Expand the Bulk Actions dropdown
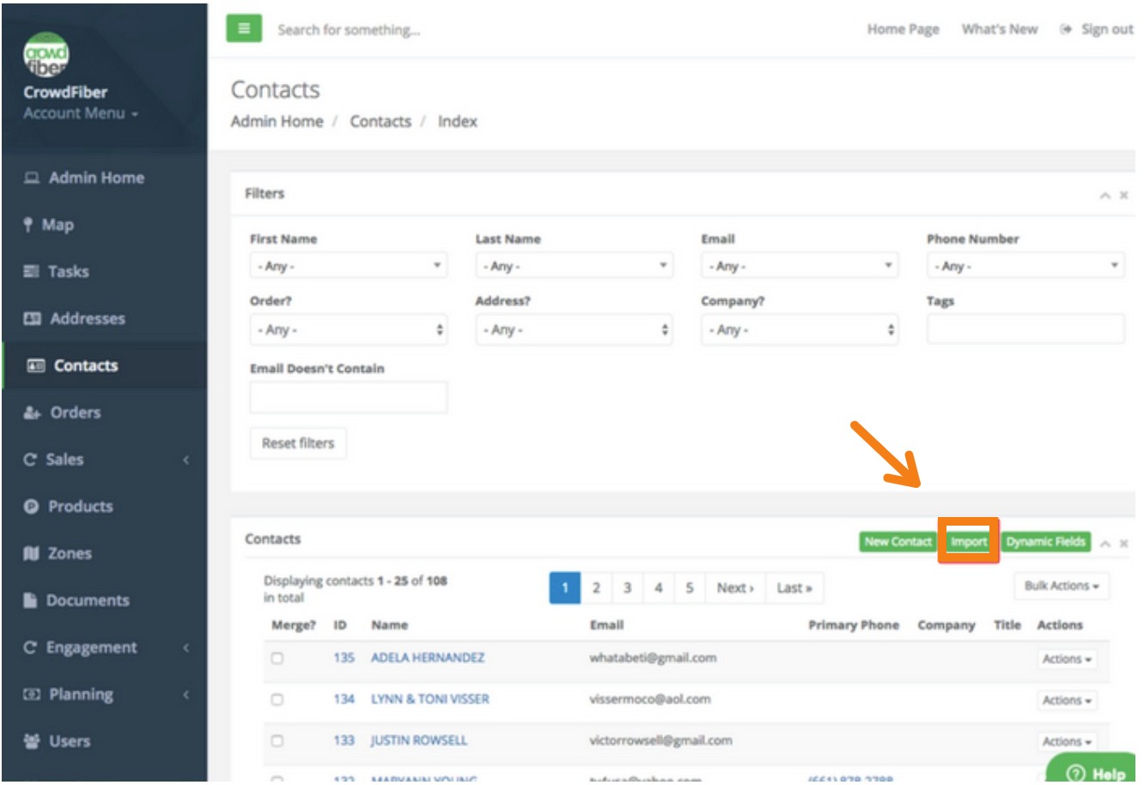This screenshot has height=785, width=1144. [x=1062, y=586]
